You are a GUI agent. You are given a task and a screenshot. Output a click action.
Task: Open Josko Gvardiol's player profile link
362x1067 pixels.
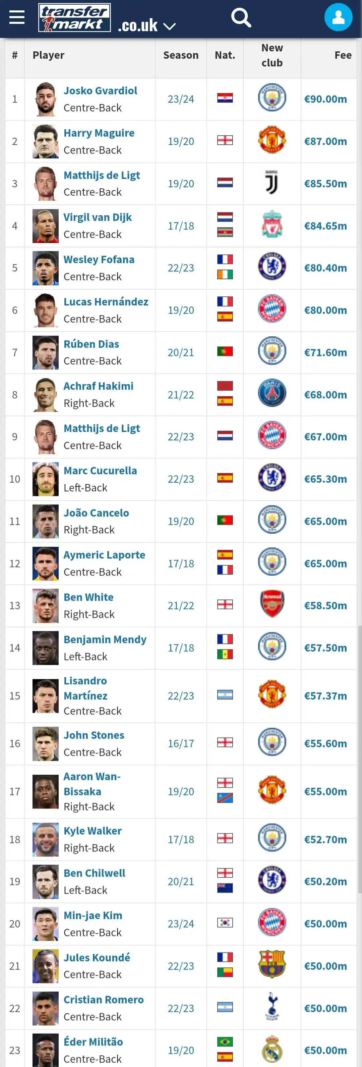(101, 90)
